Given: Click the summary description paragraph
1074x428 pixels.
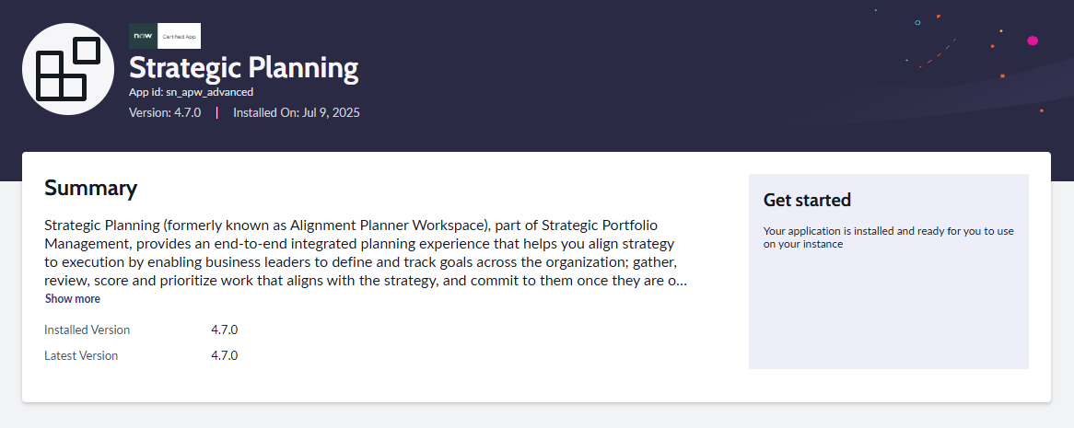Looking at the screenshot, I should (x=366, y=252).
